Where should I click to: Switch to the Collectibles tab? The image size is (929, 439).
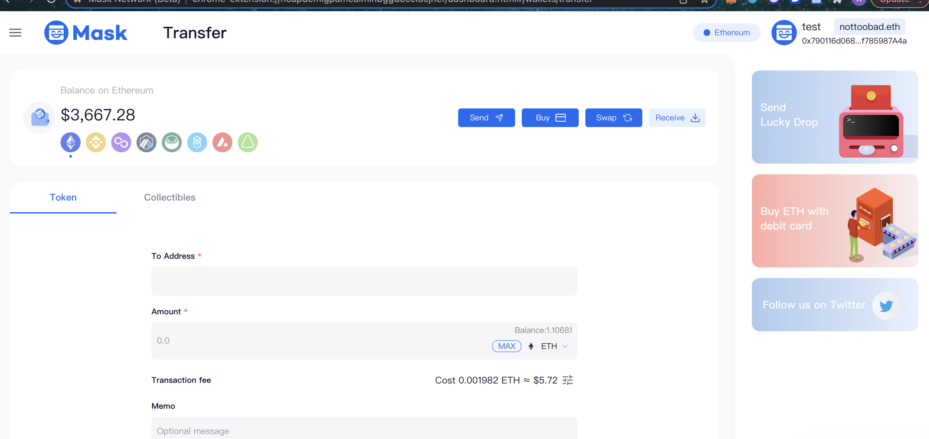169,197
